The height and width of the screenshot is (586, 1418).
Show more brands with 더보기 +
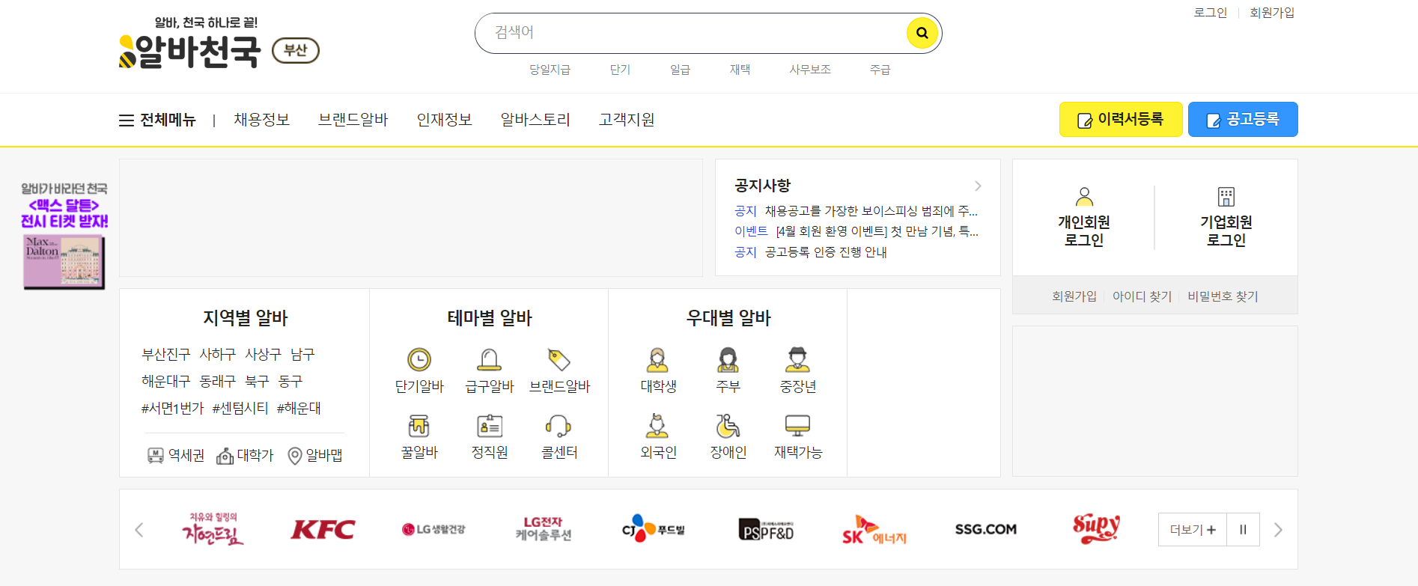pyautogui.click(x=1192, y=530)
